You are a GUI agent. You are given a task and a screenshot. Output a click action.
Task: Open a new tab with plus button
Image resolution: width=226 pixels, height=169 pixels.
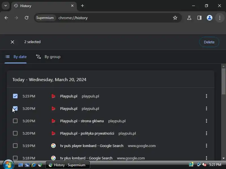click(82, 6)
